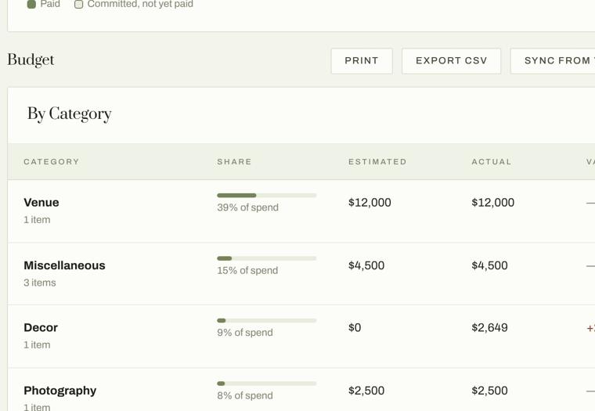Click the Photography share progress bar
The image size is (595, 411).
(x=266, y=384)
